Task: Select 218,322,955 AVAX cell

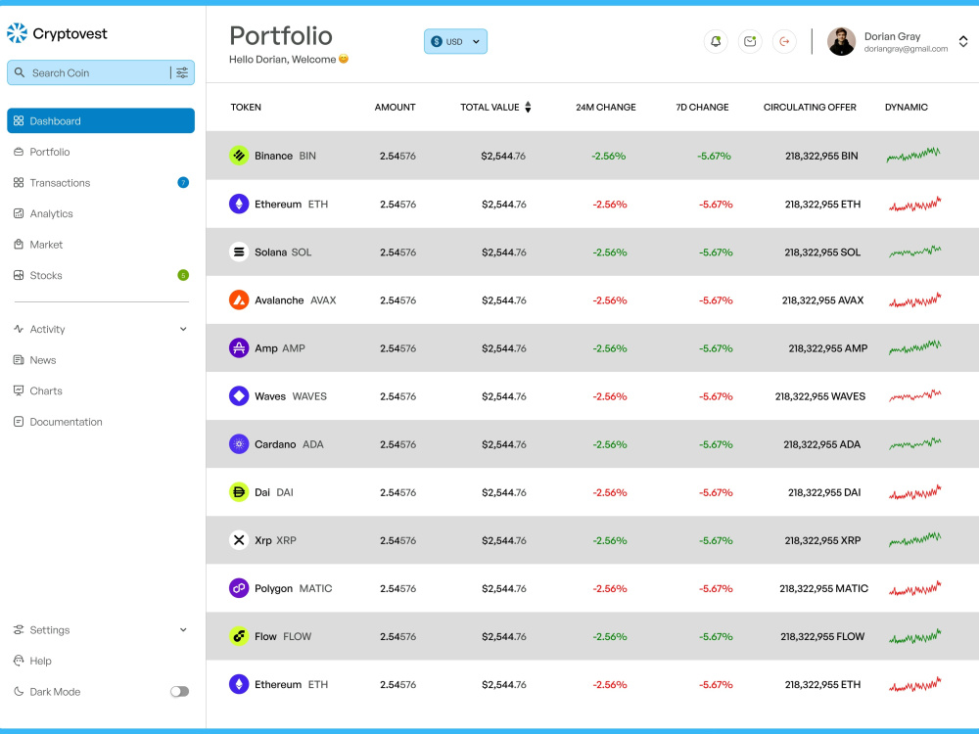Action: tap(823, 300)
